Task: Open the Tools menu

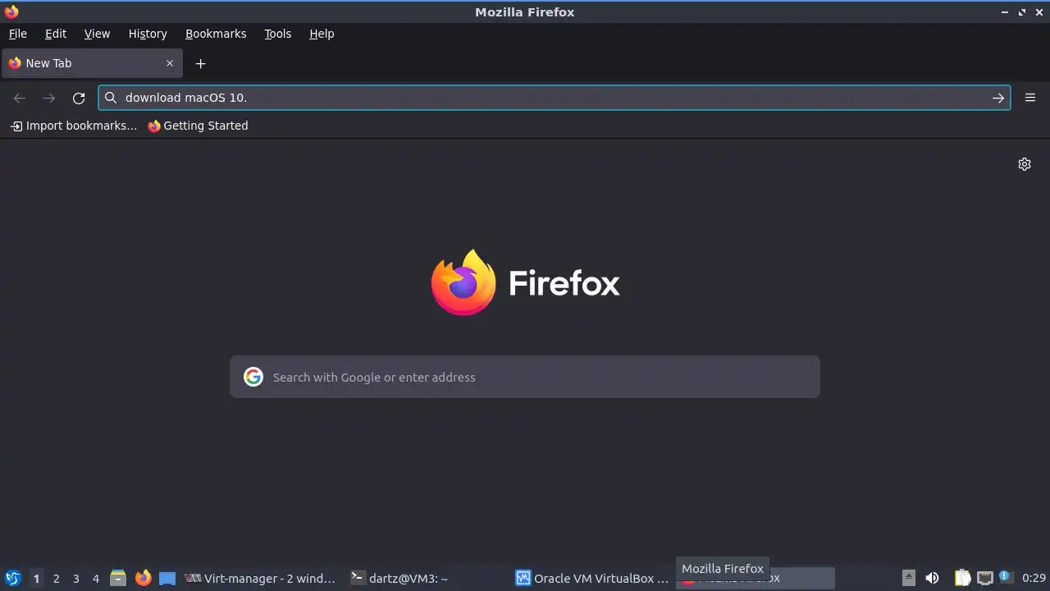Action: click(x=277, y=34)
